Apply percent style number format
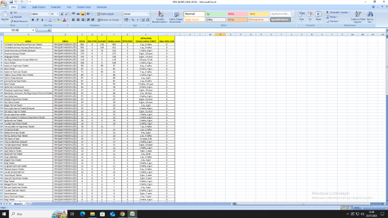The image size is (388, 218). coord(133,20)
